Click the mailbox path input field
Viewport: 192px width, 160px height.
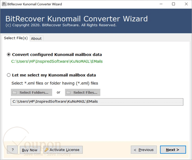(97, 102)
